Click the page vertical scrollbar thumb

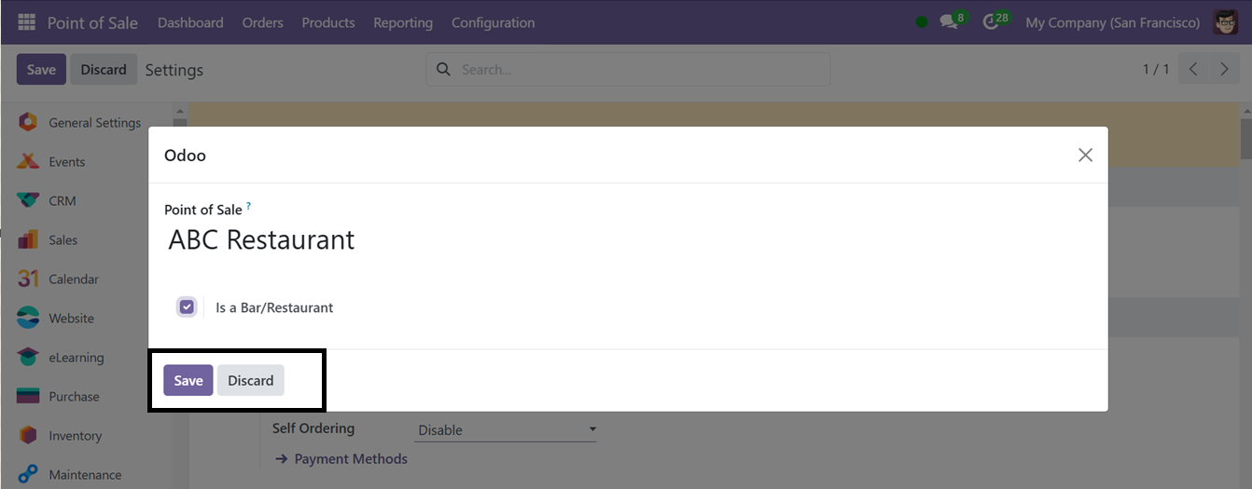(1245, 137)
